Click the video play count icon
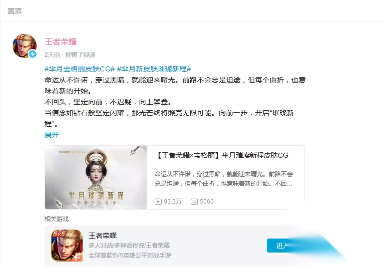 pyautogui.click(x=158, y=202)
